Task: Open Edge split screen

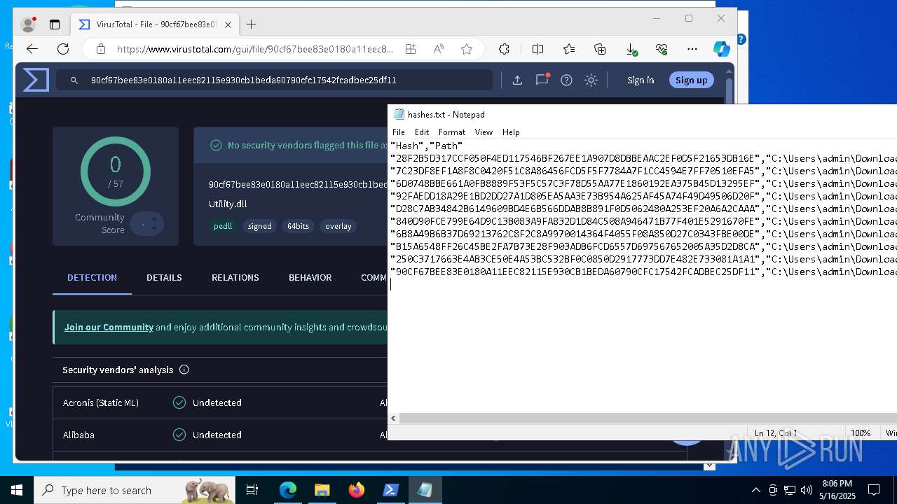Action: (537, 49)
